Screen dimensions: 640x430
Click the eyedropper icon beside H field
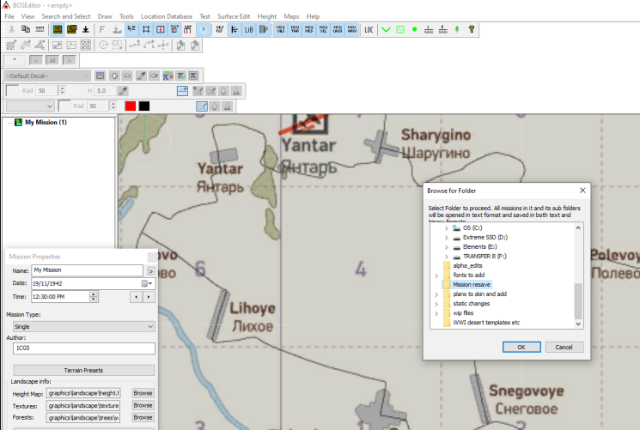(x=123, y=91)
